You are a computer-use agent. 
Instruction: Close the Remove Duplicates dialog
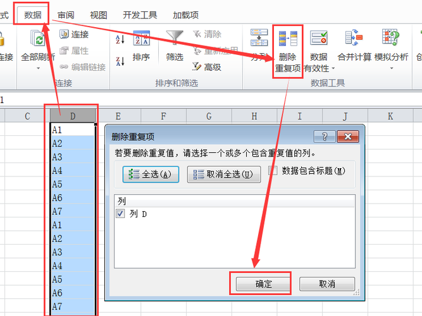(348, 137)
